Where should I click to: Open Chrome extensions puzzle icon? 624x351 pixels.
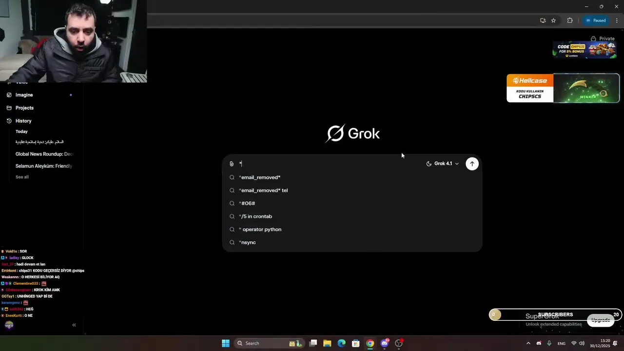pos(570,20)
